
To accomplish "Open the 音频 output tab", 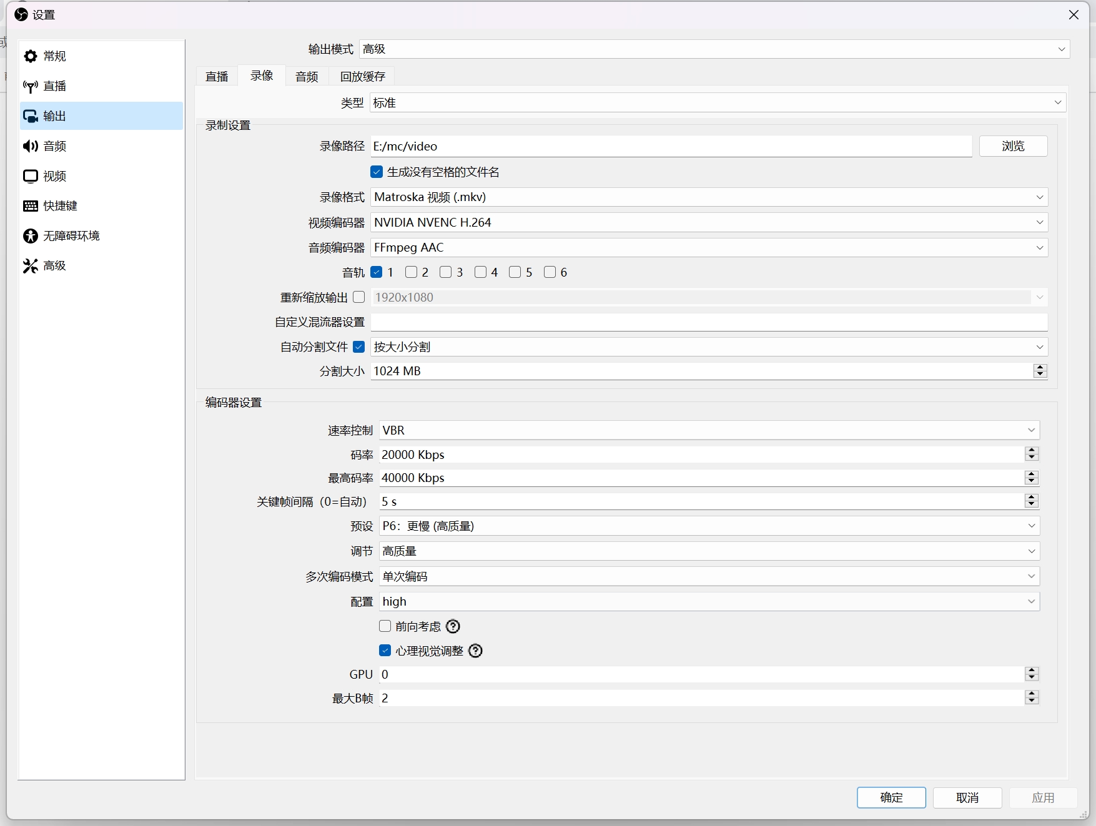I will pos(306,76).
